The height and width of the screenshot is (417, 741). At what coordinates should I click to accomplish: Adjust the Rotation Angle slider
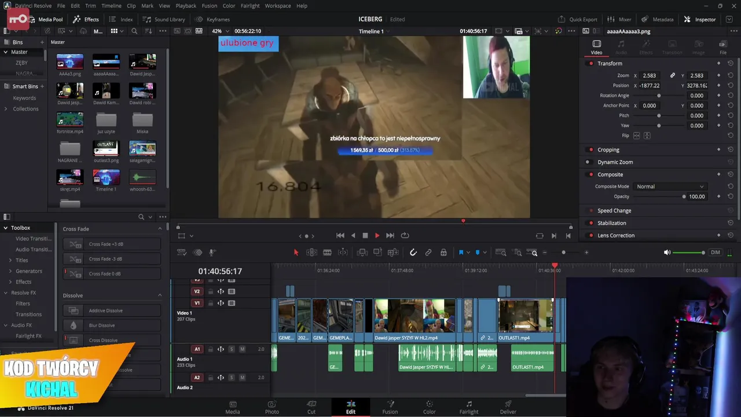(658, 96)
